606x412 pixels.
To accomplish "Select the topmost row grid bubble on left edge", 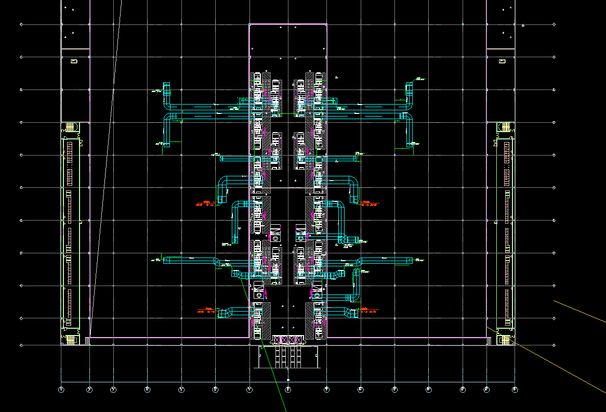I will (x=21, y=24).
